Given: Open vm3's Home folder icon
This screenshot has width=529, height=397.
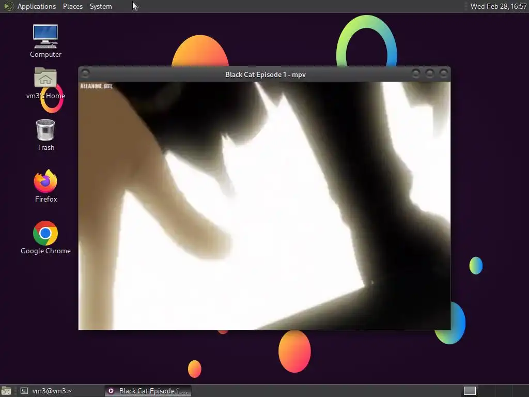Looking at the screenshot, I should click(x=45, y=83).
